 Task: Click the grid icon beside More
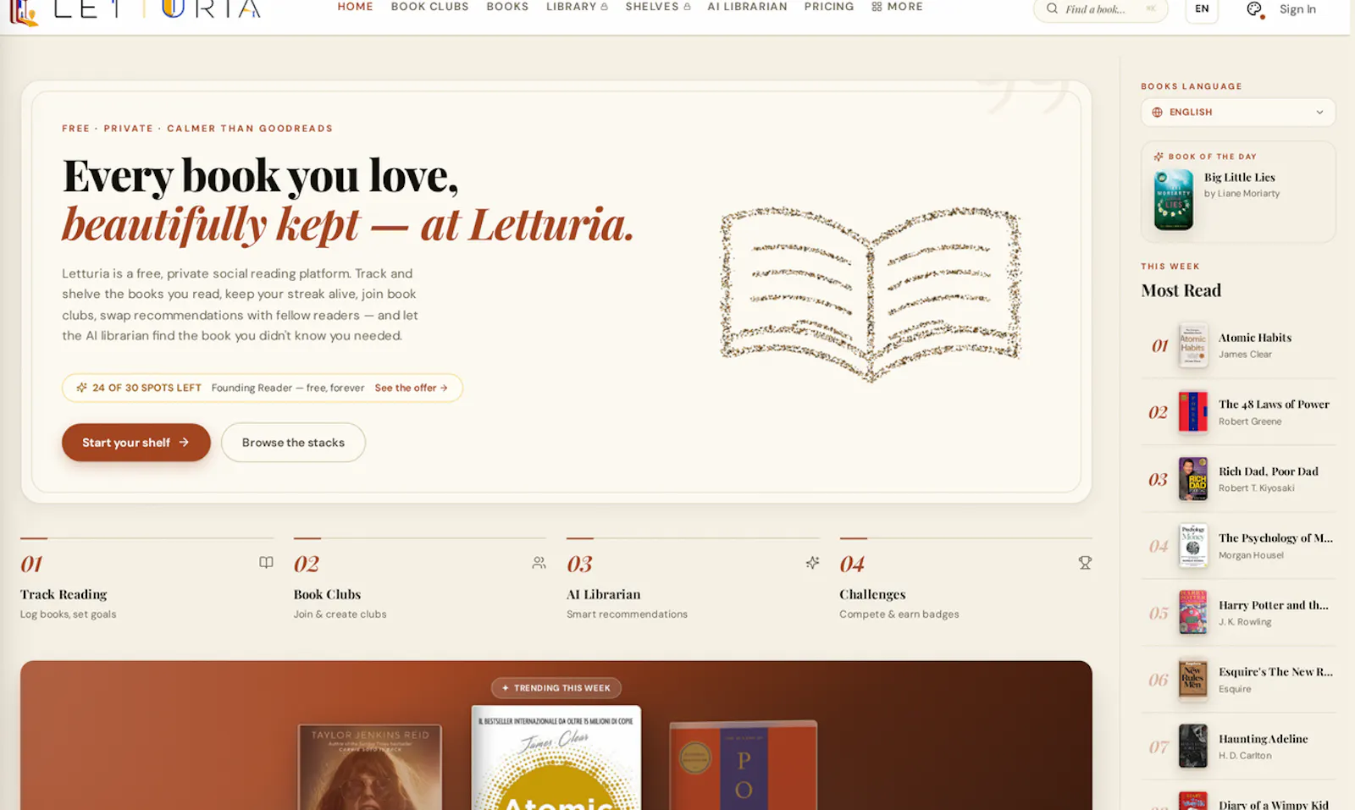pyautogui.click(x=877, y=7)
